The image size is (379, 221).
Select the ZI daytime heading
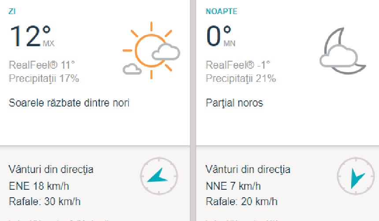click(13, 11)
